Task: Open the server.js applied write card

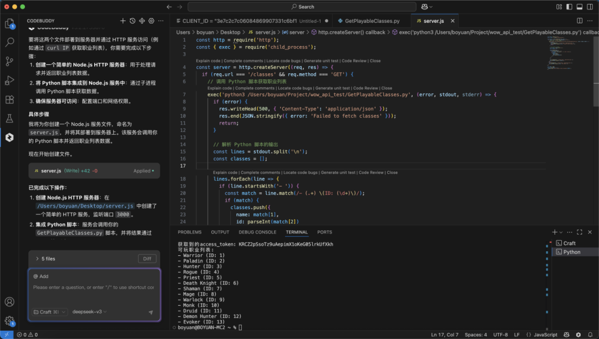Action: pyautogui.click(x=94, y=171)
